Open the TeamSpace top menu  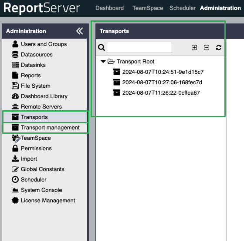click(x=148, y=8)
